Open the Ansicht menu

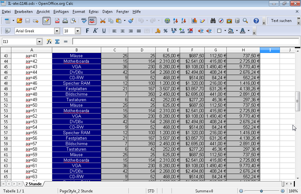(43, 12)
